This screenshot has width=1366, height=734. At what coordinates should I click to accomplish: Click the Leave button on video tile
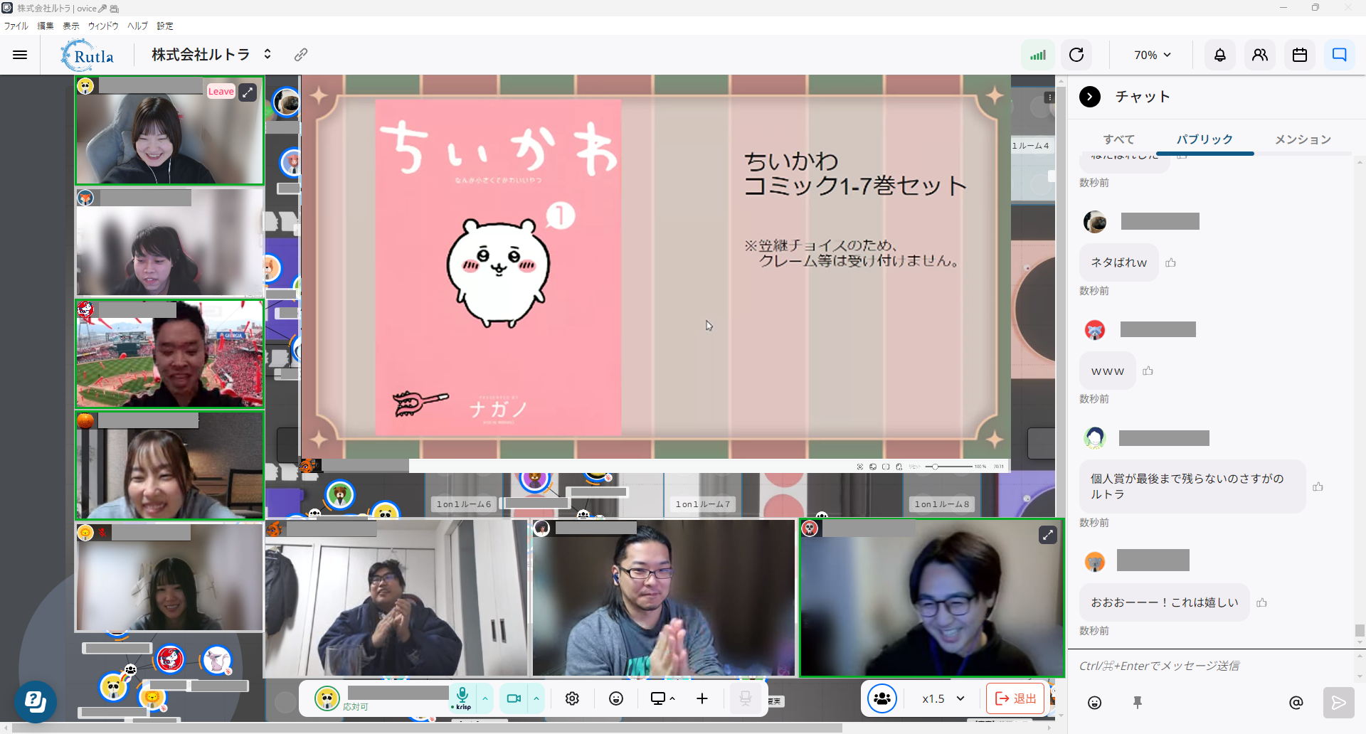tap(221, 92)
